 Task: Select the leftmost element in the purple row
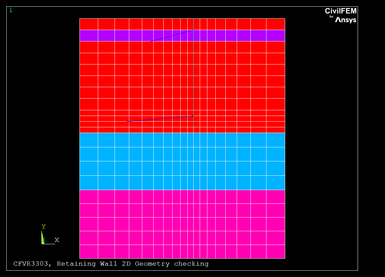(88, 35)
